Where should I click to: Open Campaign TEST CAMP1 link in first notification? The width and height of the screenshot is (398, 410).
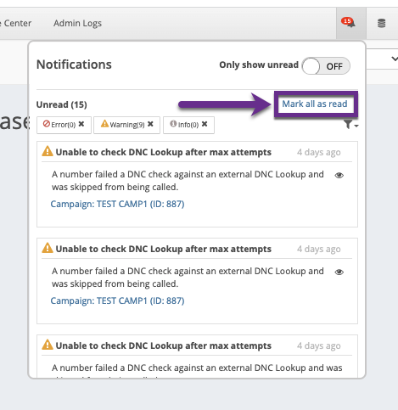click(x=117, y=204)
